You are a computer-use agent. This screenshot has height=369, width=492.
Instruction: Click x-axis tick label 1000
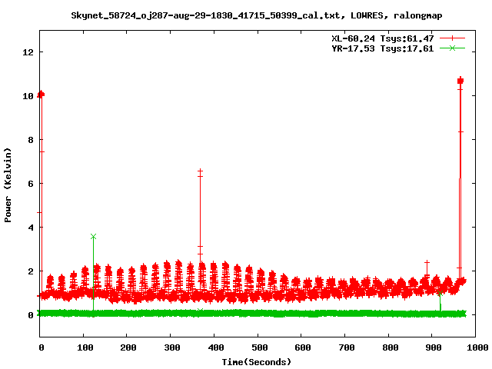pos(477,347)
